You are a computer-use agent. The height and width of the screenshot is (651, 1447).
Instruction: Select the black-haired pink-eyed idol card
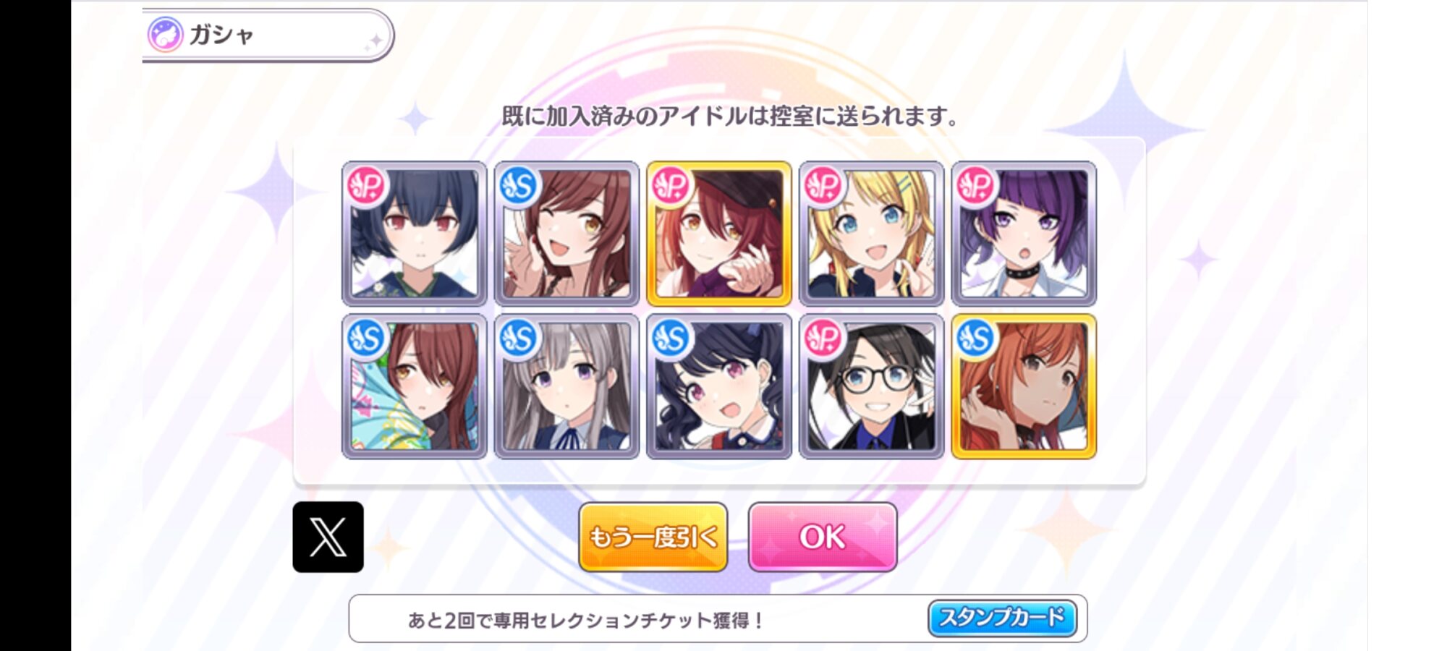coord(719,386)
